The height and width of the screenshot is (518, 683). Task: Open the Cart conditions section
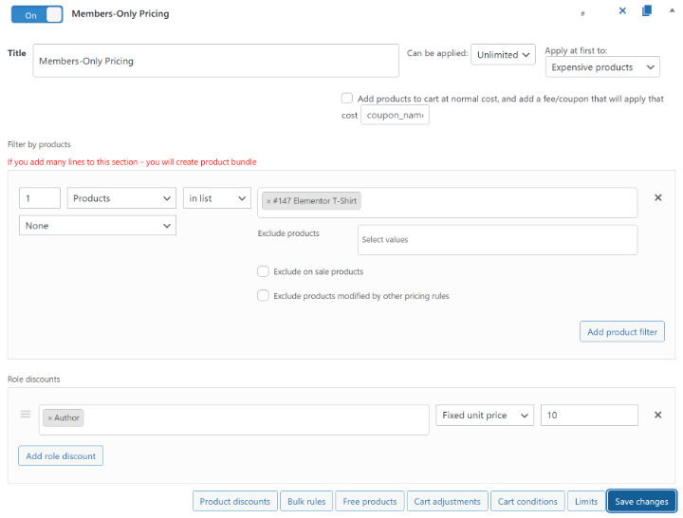[527, 501]
